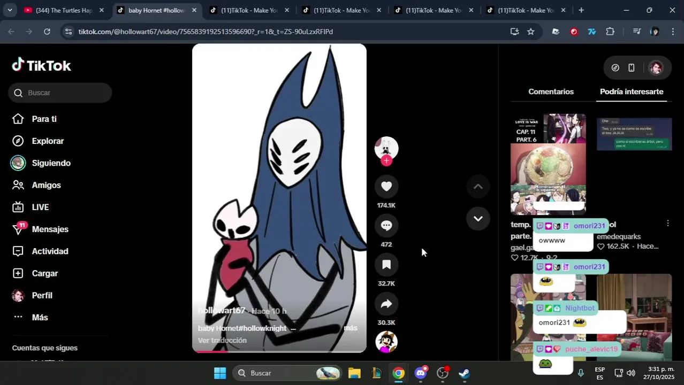Expand description with más
Image resolution: width=684 pixels, height=385 pixels.
click(351, 328)
